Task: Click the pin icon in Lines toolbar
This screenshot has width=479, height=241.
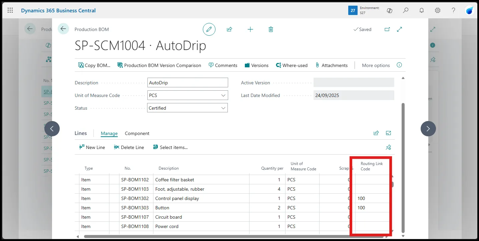Action: (388, 147)
